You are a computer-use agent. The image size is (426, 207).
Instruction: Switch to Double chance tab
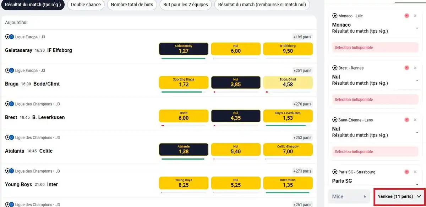(86, 5)
